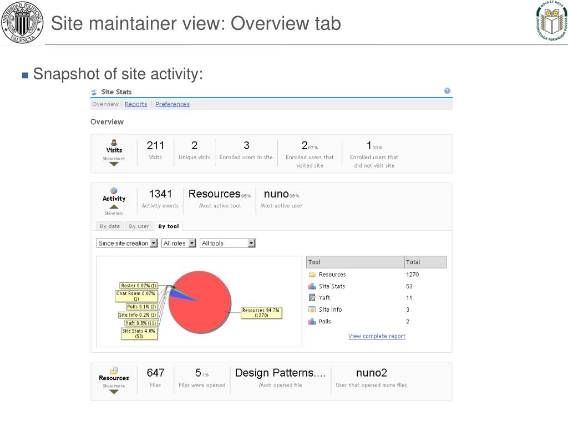
Task: Collapse Activity with Show less arrow
Action: point(114,207)
